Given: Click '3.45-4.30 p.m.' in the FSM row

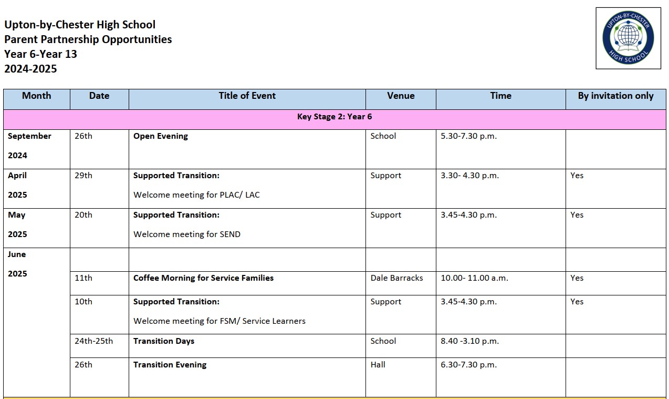Looking at the screenshot, I should (469, 302).
